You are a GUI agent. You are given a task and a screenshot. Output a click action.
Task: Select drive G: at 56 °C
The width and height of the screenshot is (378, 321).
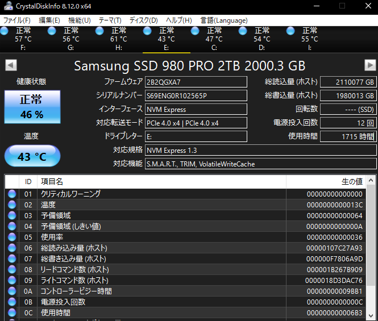(x=71, y=39)
